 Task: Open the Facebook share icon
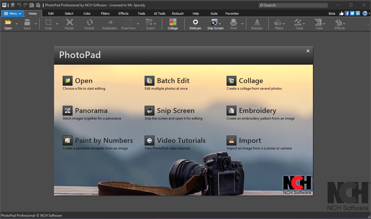[347, 13]
